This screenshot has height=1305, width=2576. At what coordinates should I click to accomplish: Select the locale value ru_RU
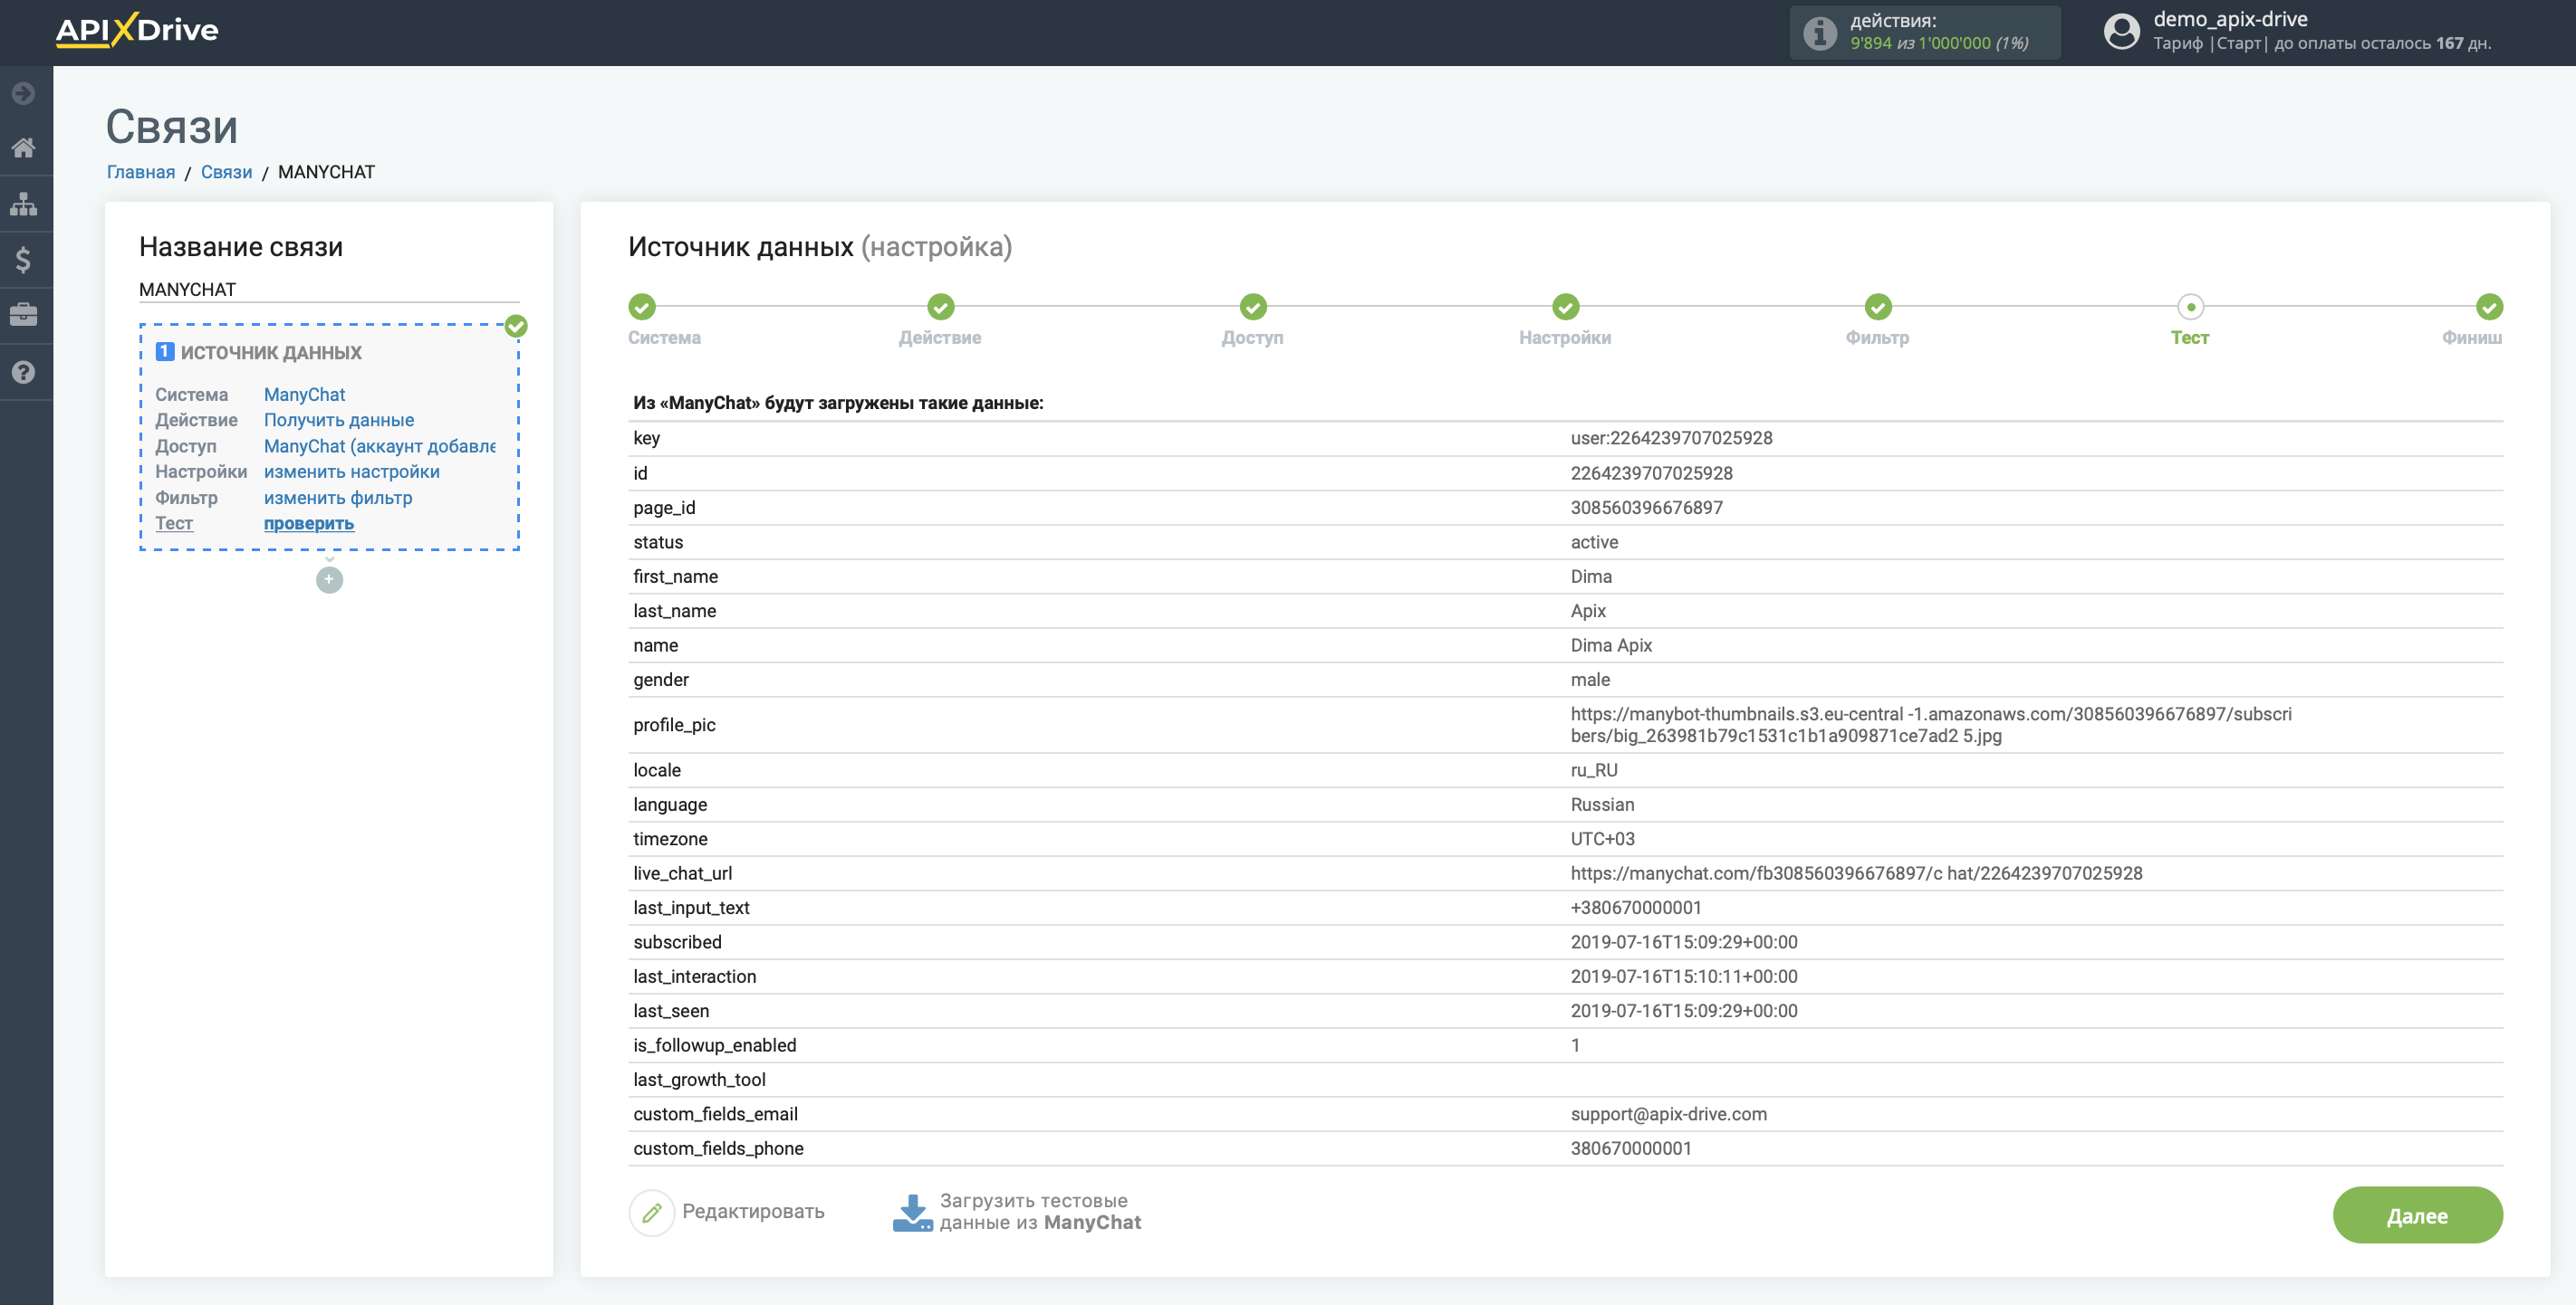1594,769
